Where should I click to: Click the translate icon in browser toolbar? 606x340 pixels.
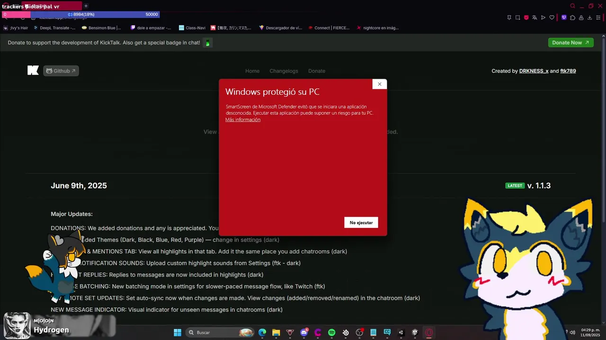pyautogui.click(x=535, y=17)
